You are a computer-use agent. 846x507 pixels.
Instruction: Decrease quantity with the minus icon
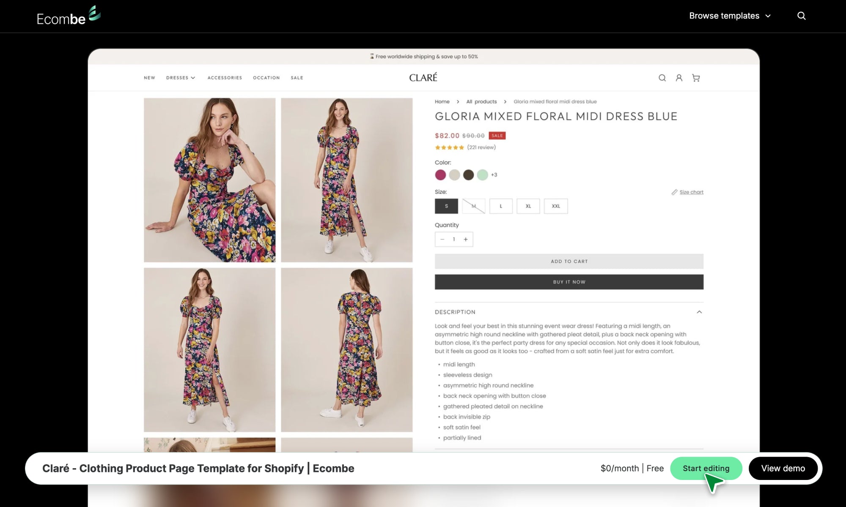[x=442, y=240]
